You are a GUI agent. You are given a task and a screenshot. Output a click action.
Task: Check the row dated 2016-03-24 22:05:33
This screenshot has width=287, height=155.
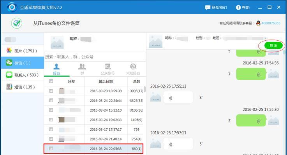click(51, 148)
